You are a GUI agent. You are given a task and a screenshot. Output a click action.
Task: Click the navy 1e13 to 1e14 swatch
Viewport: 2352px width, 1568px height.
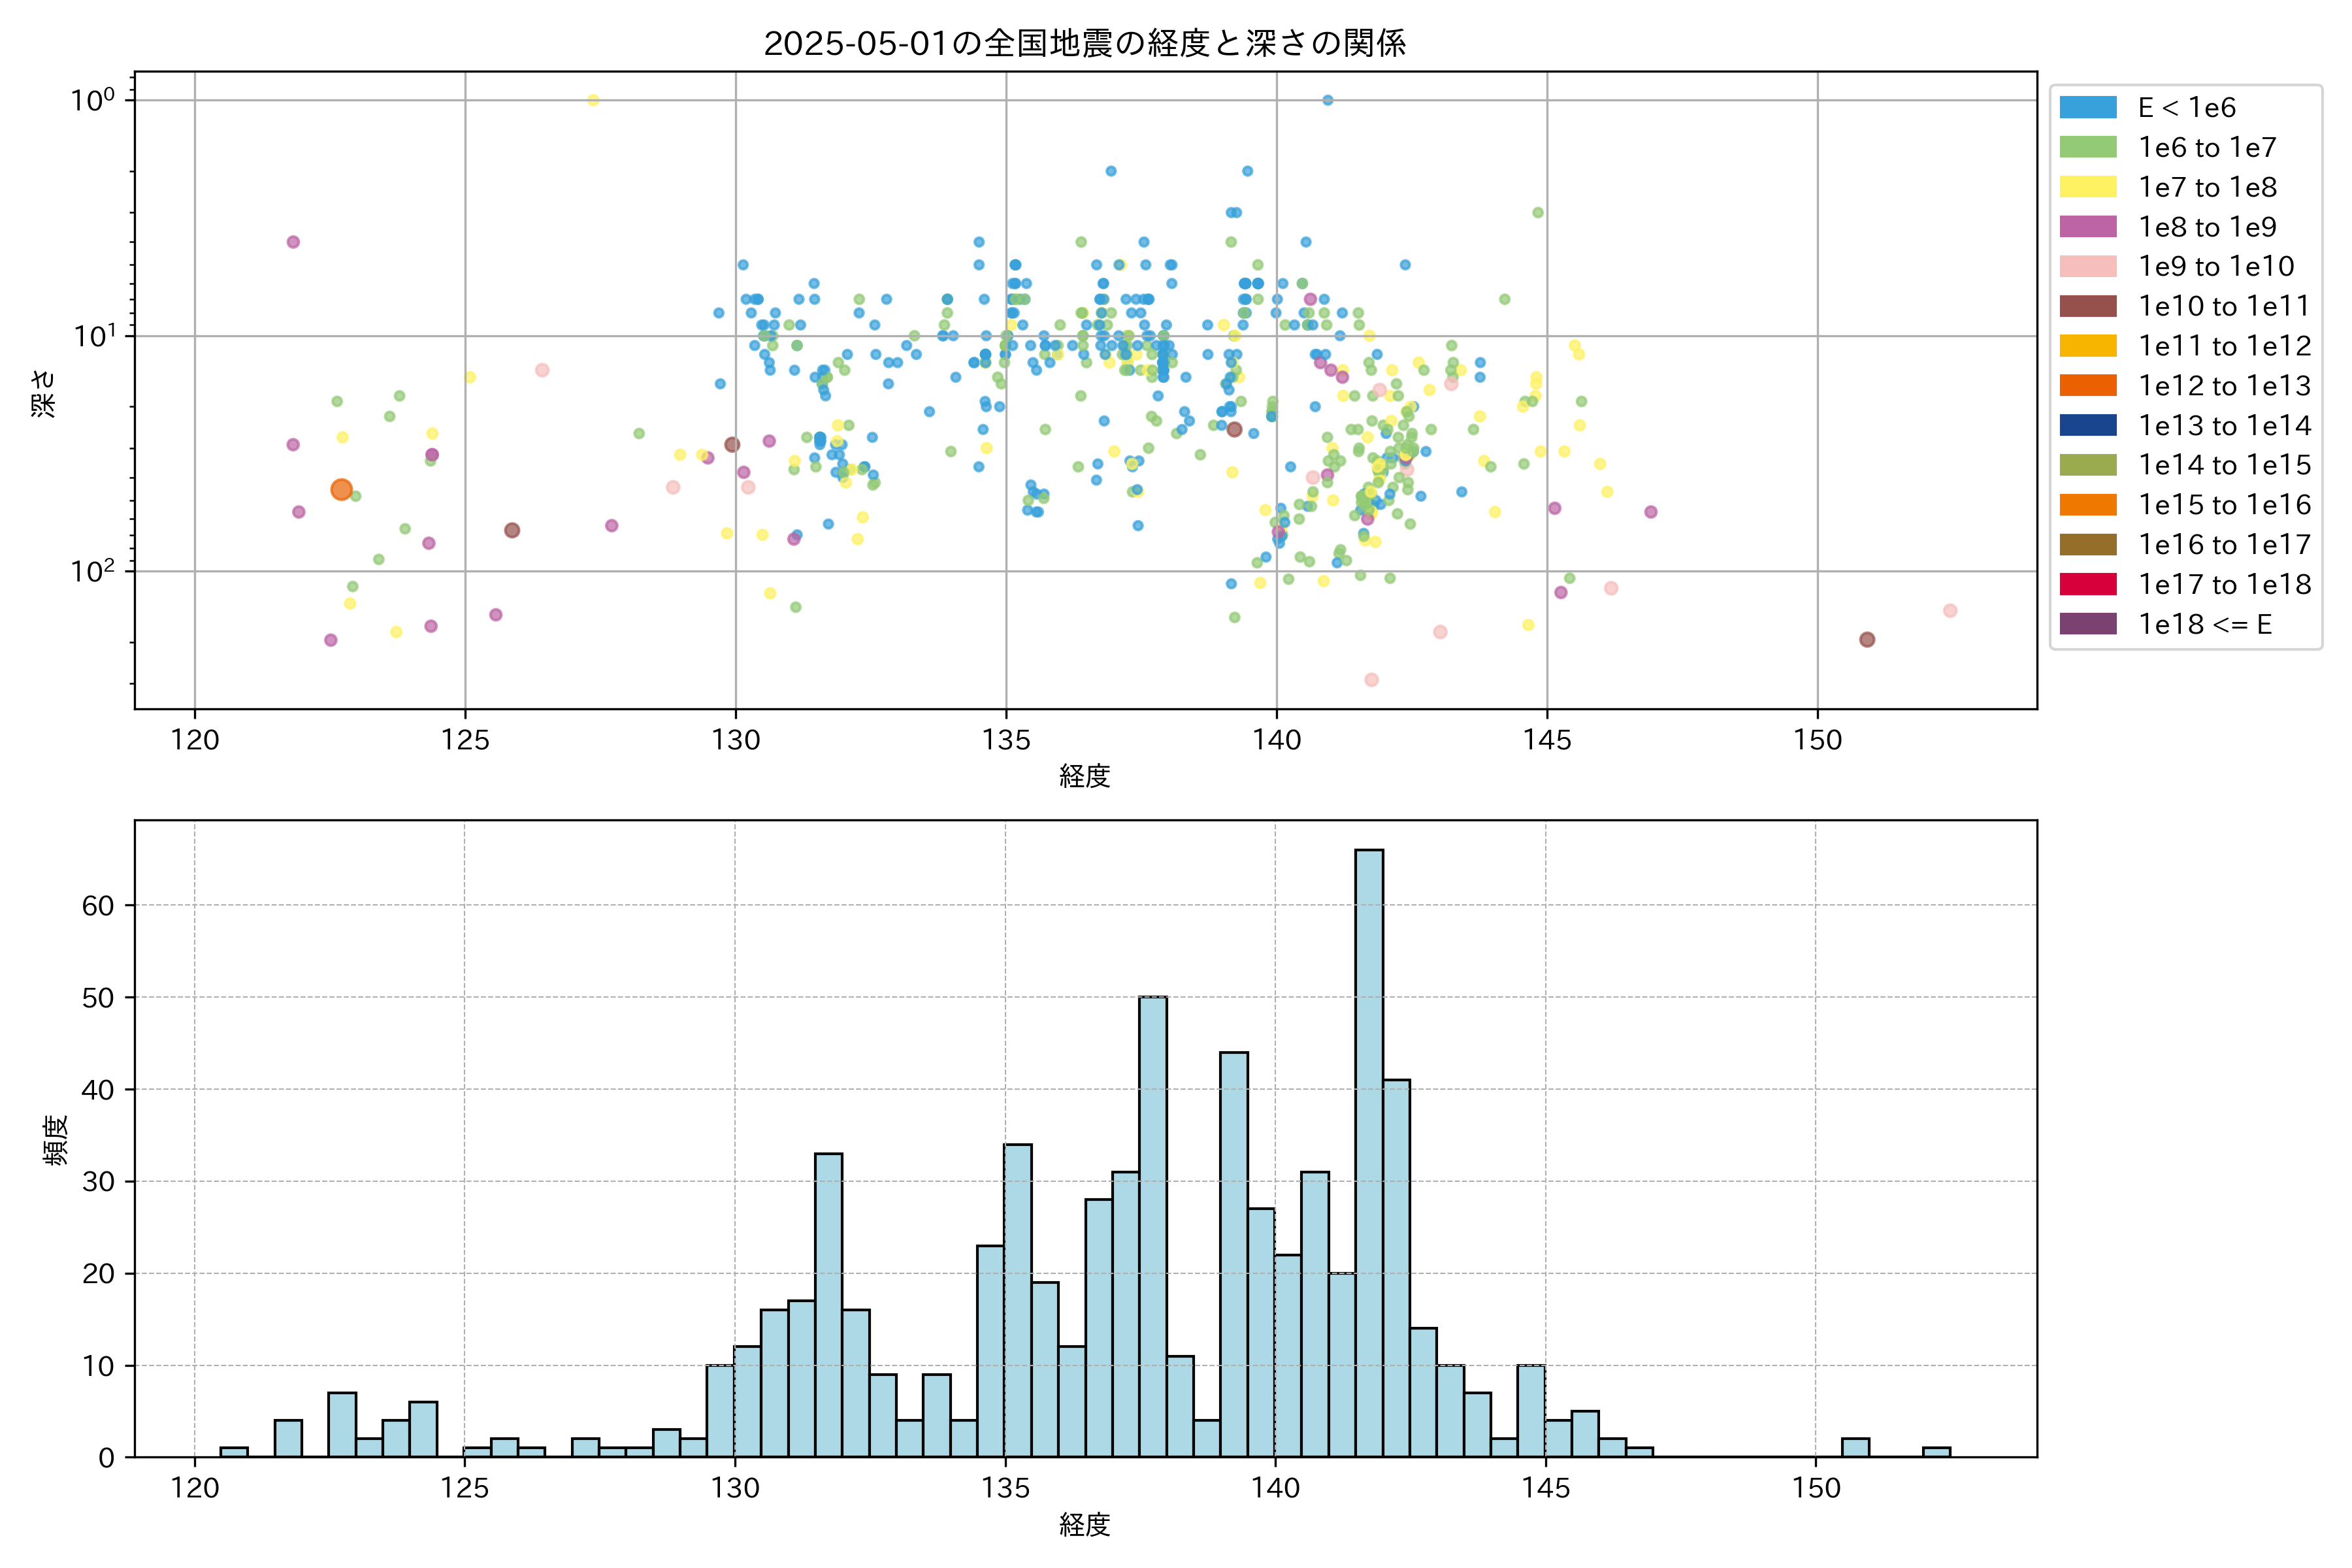[2088, 425]
